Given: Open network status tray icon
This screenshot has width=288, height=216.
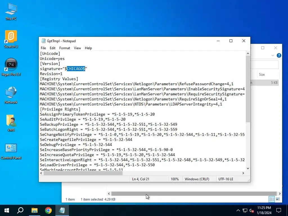Looking at the screenshot, I should point(245,210).
